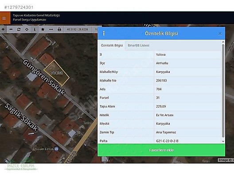This screenshot has width=234, height=175.
Task: Click the Favorilere ekle button
Action: (x=161, y=150)
